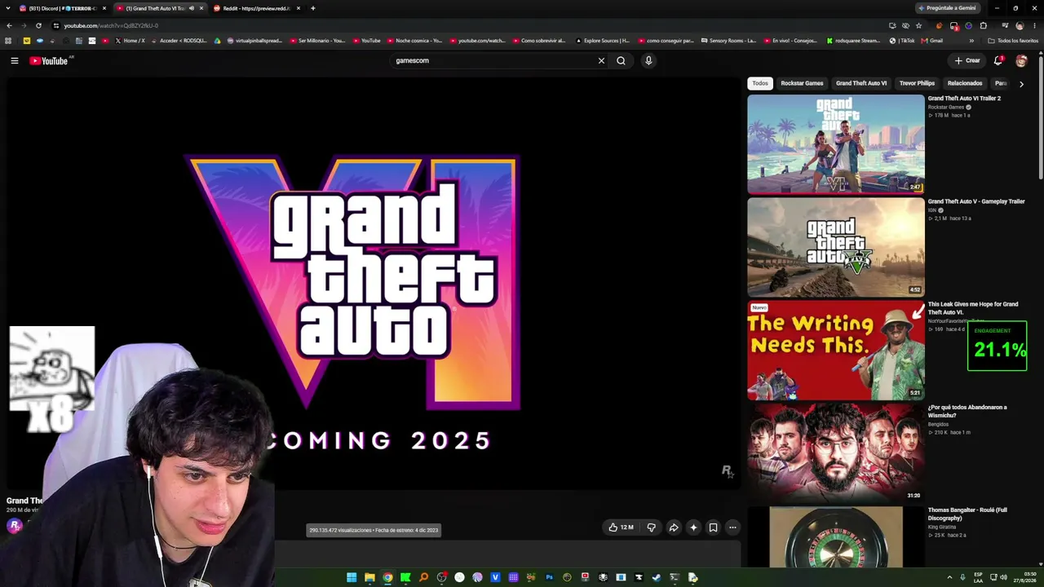Select the Todos filter chip
Screen dimensions: 1044x587
[x=760, y=83]
